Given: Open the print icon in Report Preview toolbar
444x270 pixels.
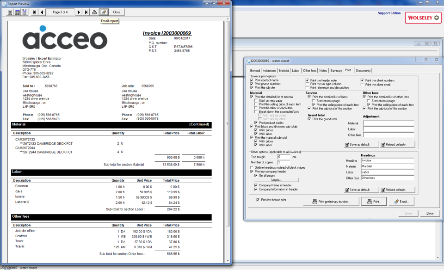Looking at the screenshot, I should [x=94, y=12].
